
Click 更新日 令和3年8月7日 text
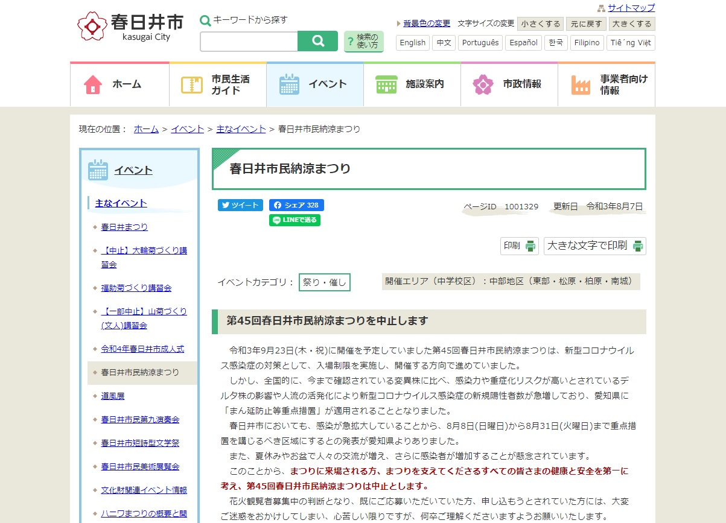[x=598, y=206]
